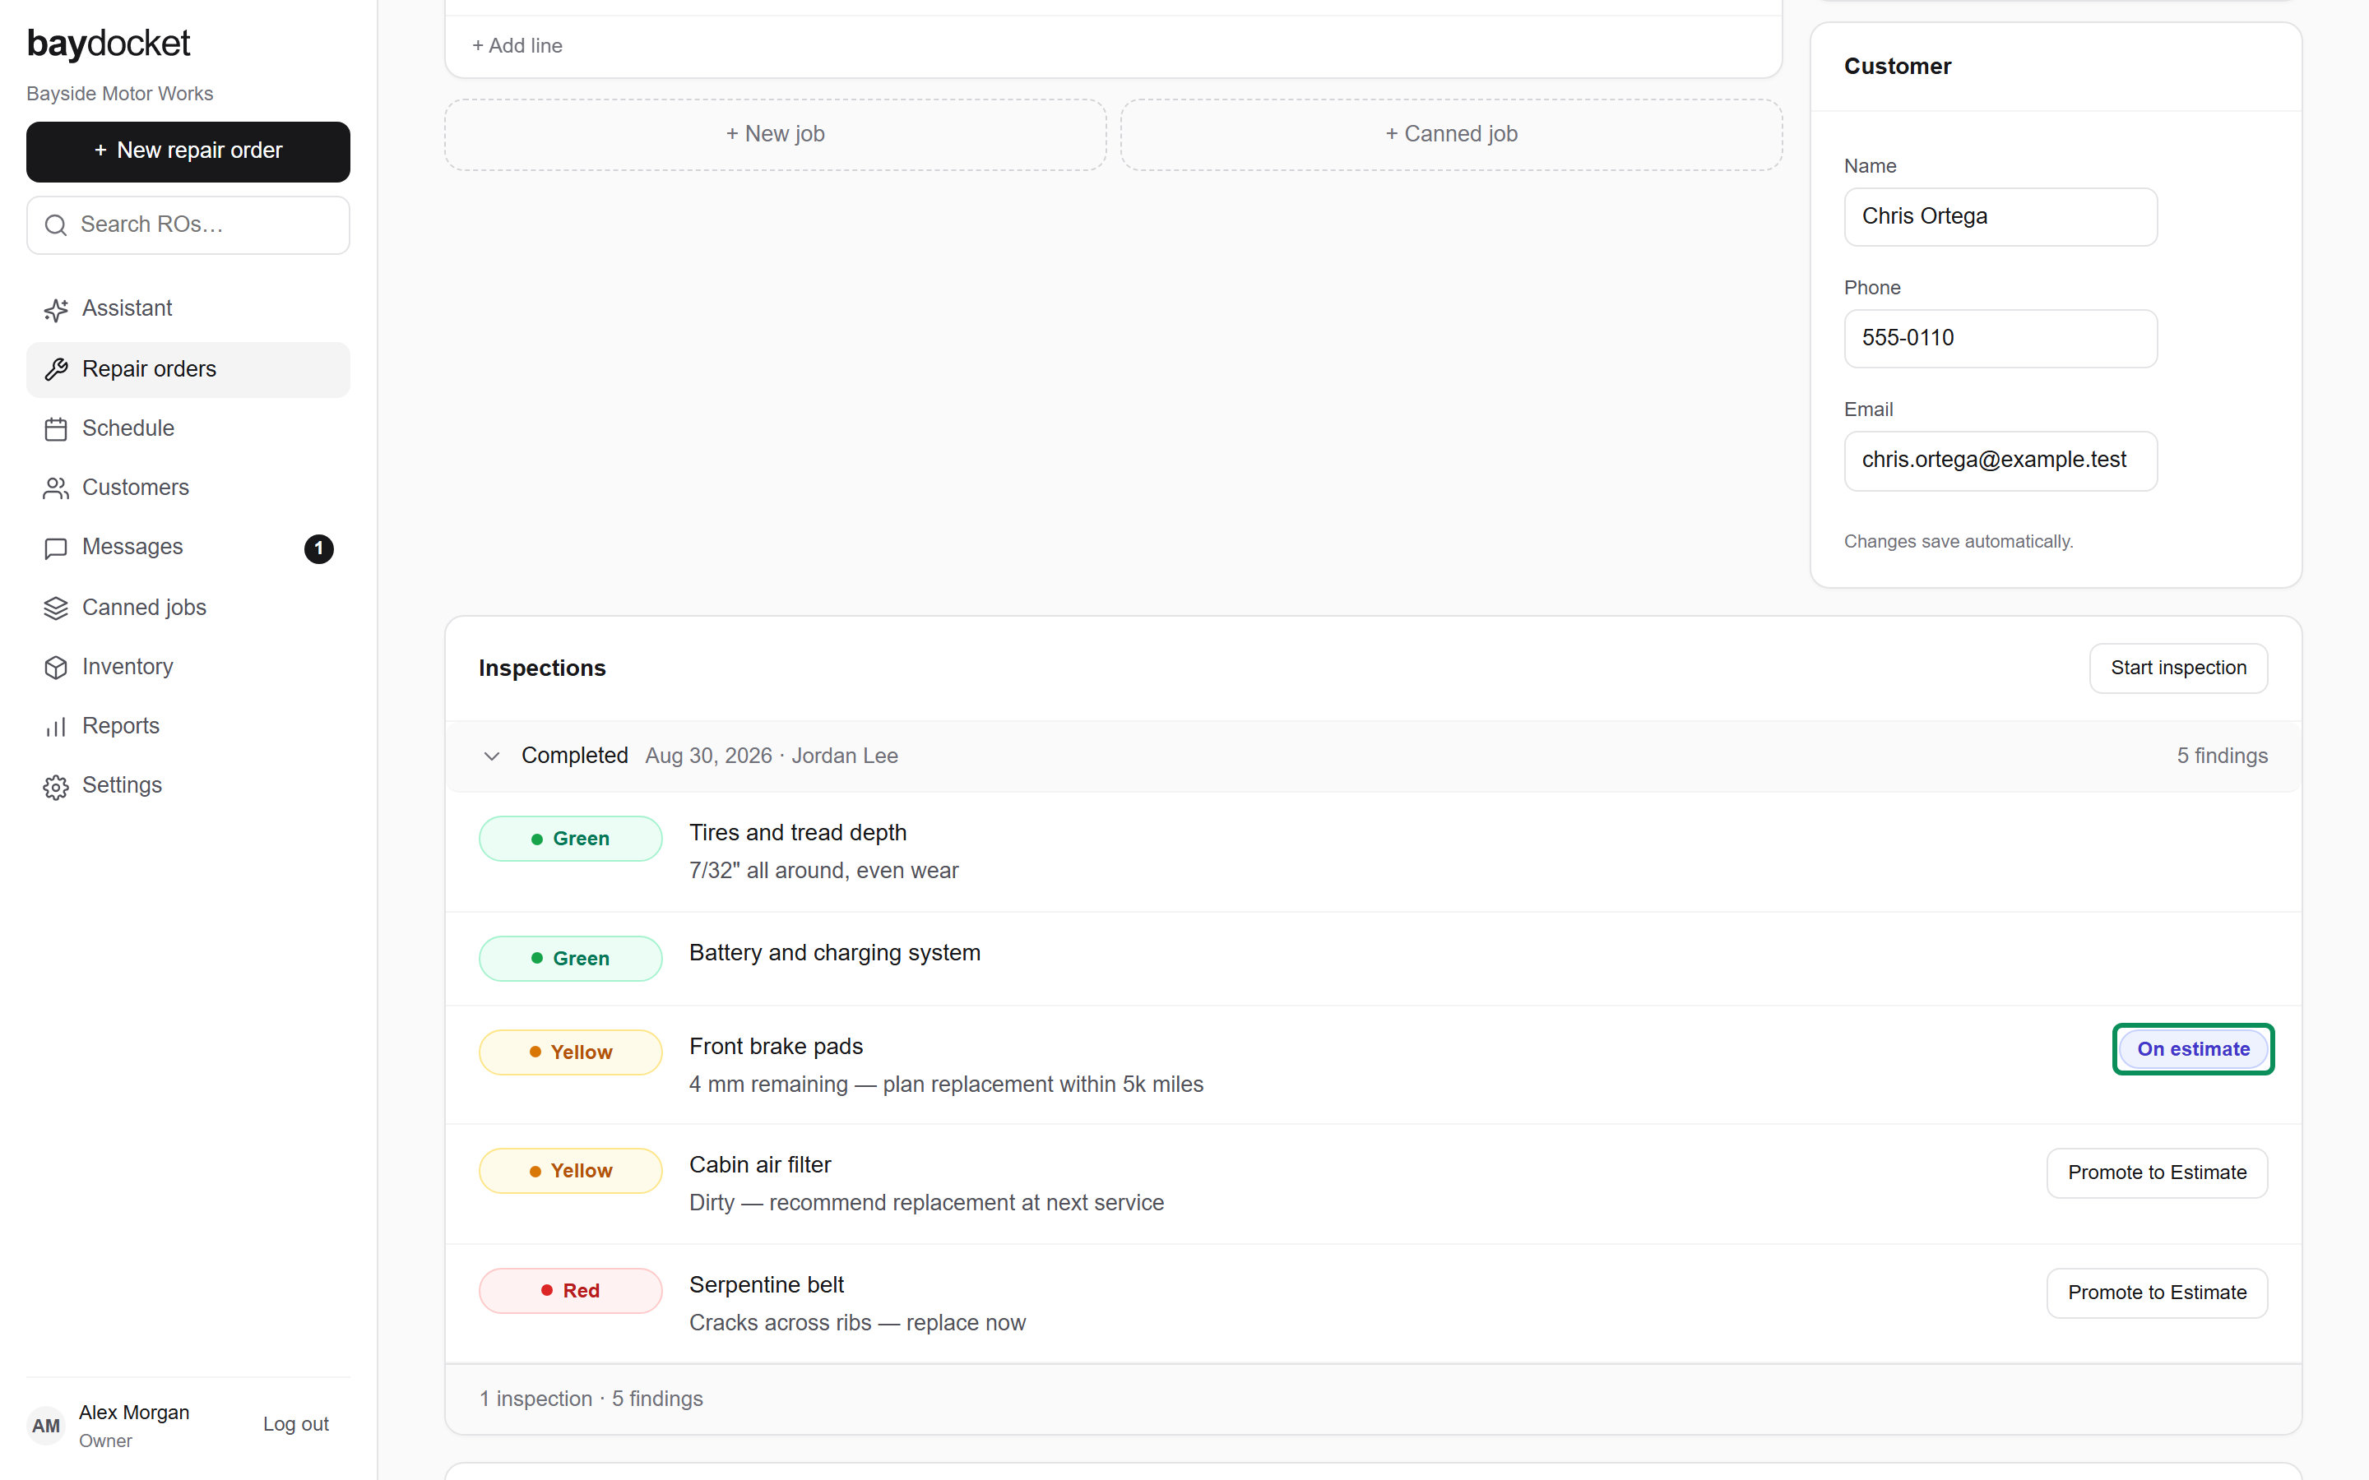Click the Red badge for Serpentine belt
Image resolution: width=2369 pixels, height=1480 pixels.
tap(571, 1291)
